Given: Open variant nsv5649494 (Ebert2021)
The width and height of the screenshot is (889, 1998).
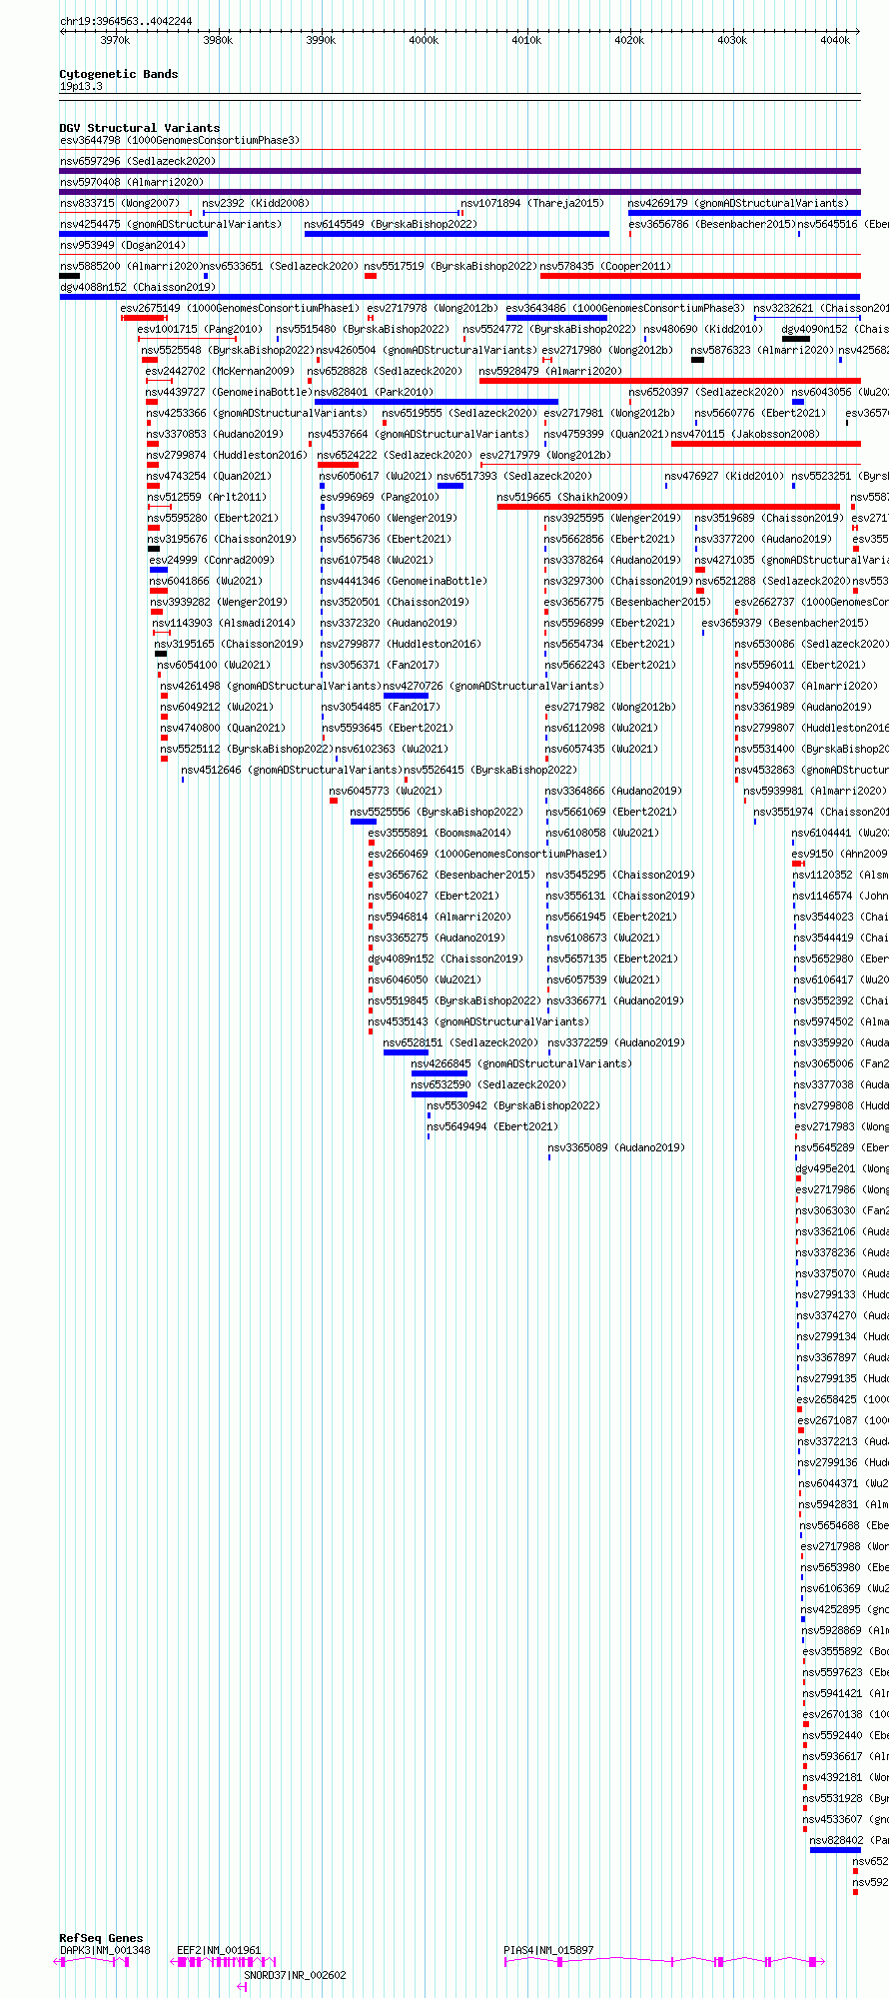Looking at the screenshot, I should pyautogui.click(x=492, y=1126).
